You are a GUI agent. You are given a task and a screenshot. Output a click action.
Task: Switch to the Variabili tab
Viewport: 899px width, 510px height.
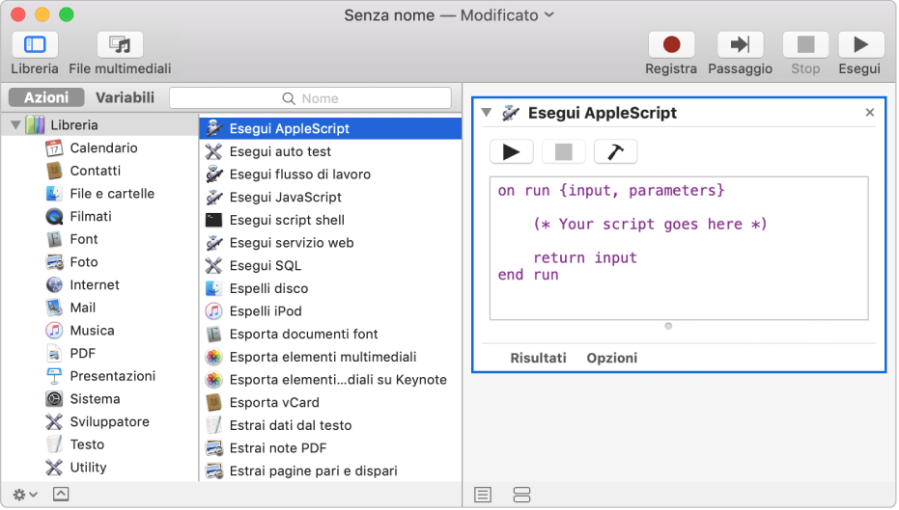tap(125, 97)
